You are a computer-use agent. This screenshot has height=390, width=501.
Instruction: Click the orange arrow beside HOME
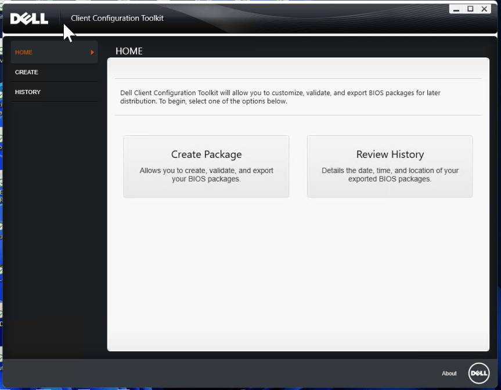point(92,52)
